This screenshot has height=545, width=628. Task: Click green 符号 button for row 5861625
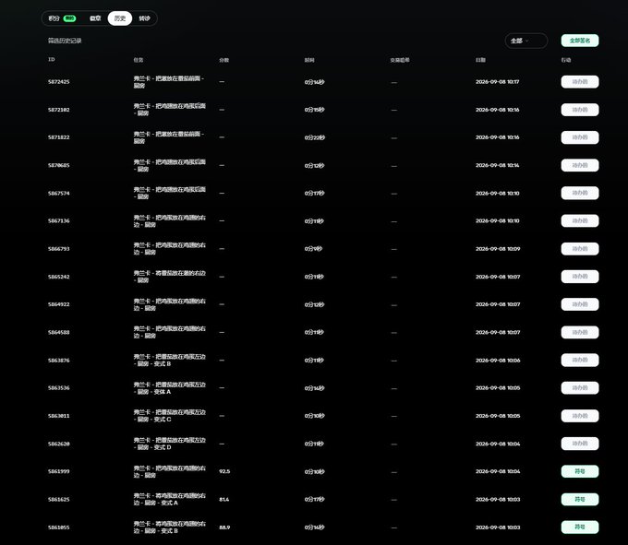(580, 499)
